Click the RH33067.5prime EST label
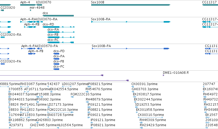The width and height of the screenshot is (218, 129). click(x=33, y=84)
